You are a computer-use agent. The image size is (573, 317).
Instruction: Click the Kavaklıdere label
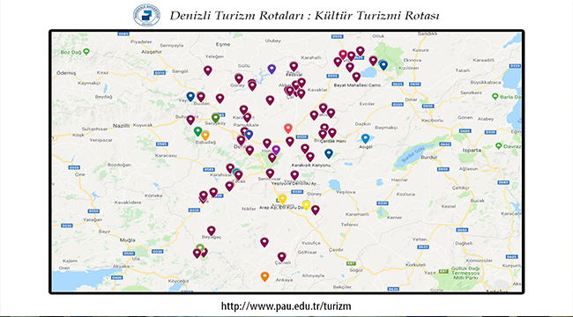(128, 203)
